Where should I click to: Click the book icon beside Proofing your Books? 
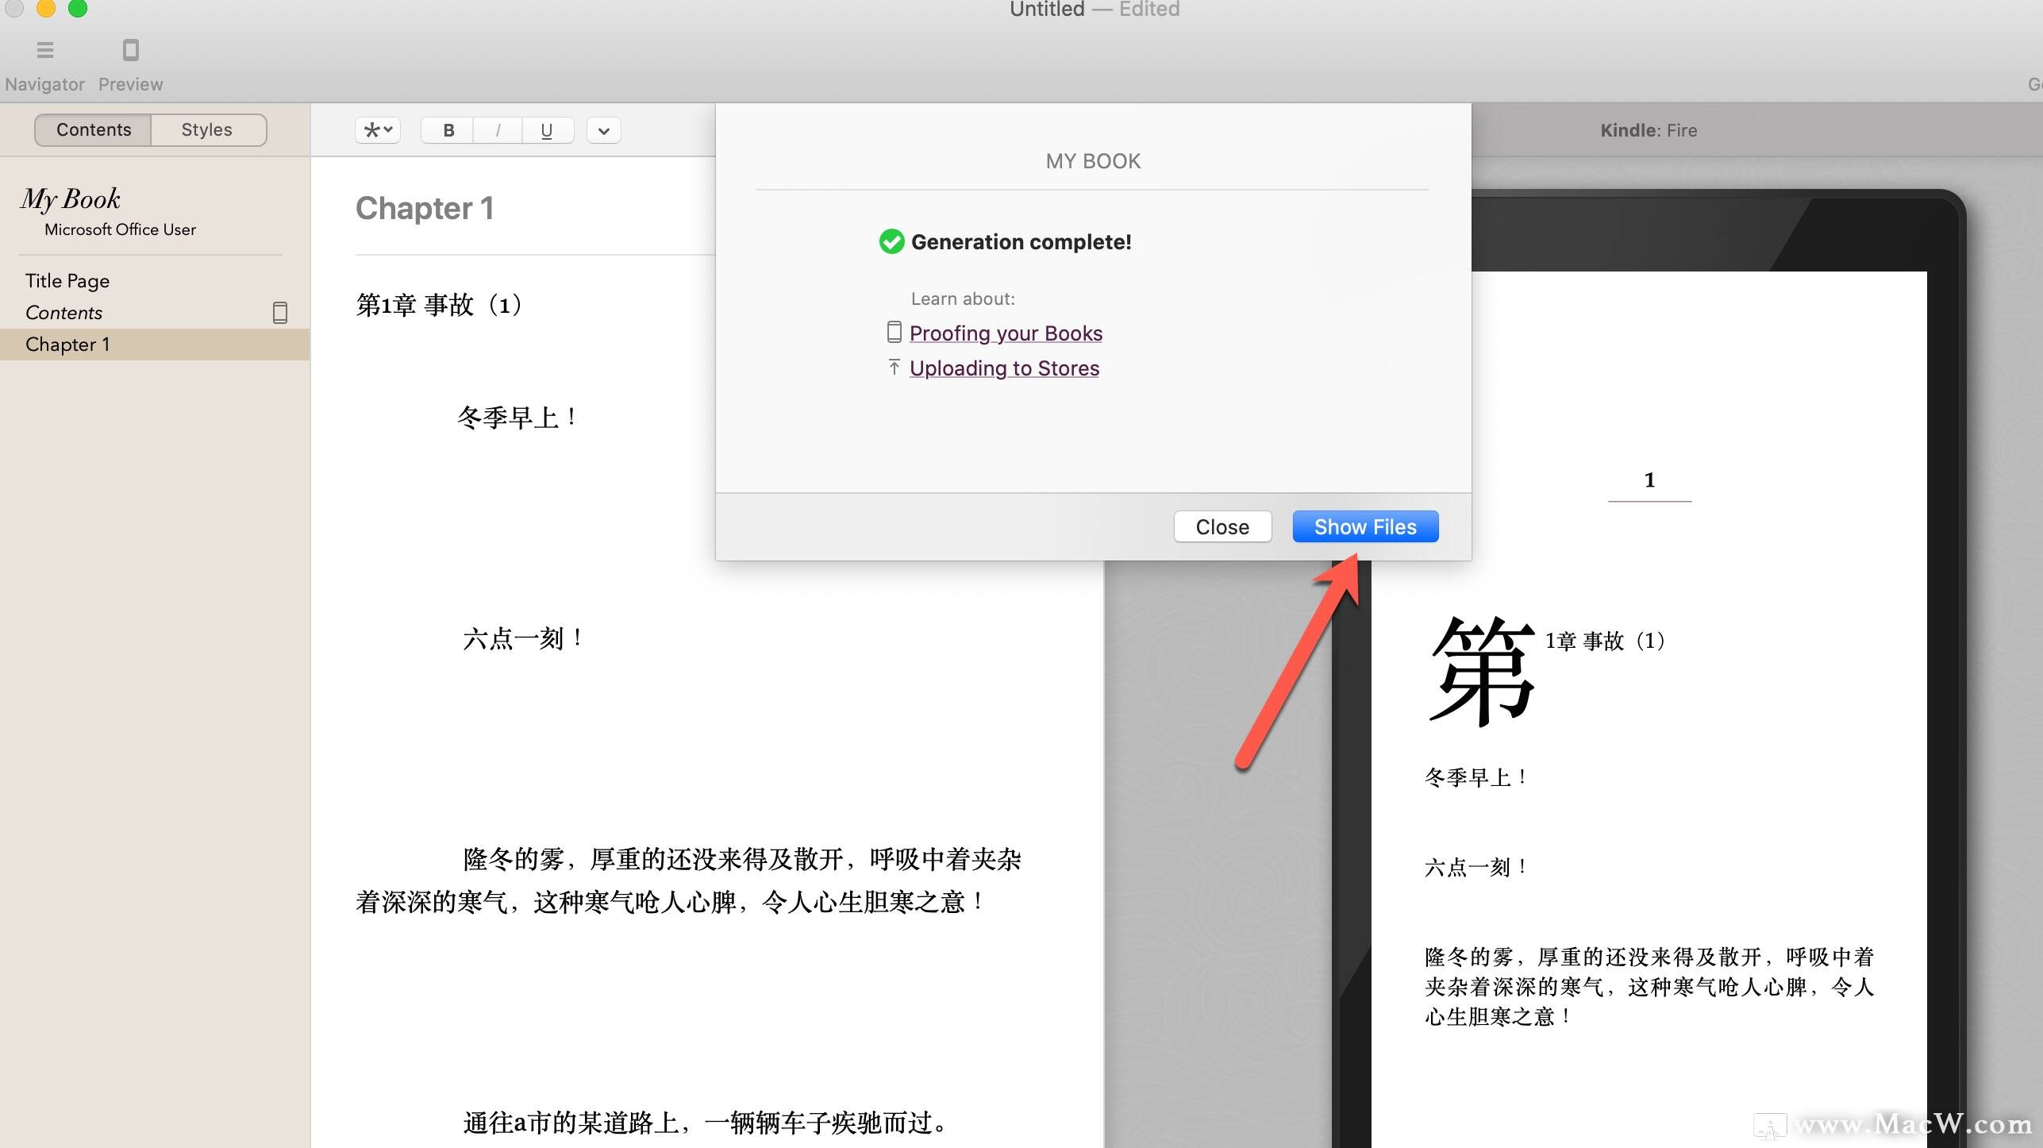894,332
